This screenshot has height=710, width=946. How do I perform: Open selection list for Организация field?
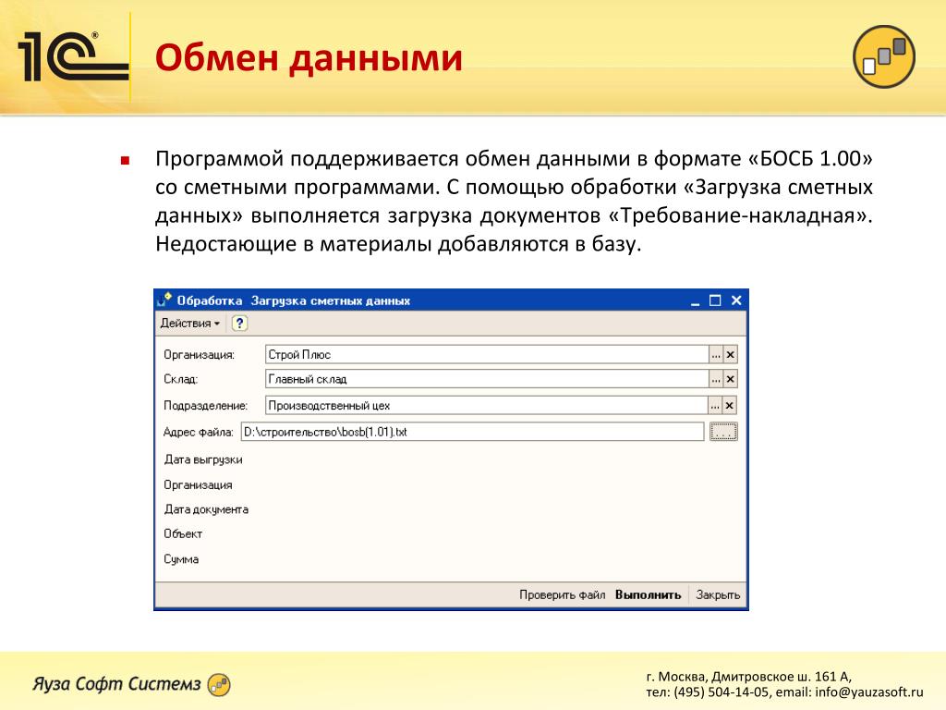click(716, 354)
